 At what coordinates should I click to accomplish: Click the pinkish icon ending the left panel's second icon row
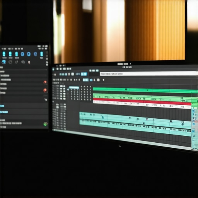coord(29,62)
